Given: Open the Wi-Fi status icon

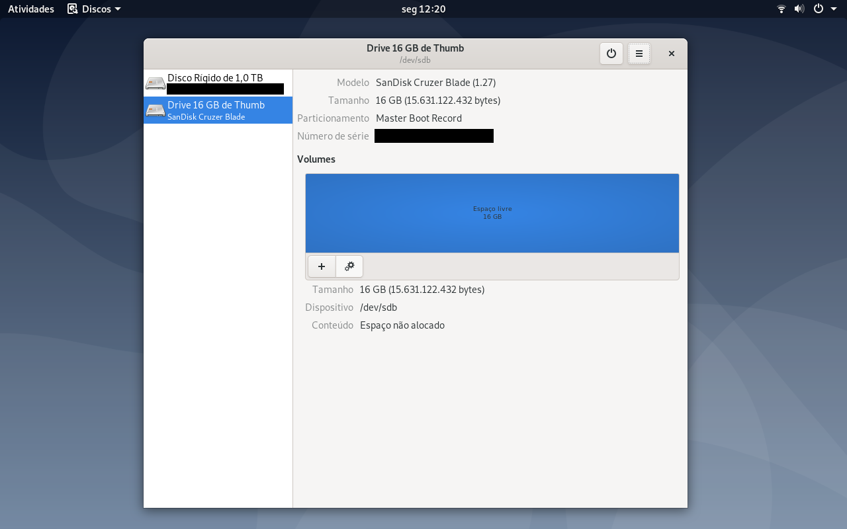Looking at the screenshot, I should pyautogui.click(x=781, y=9).
